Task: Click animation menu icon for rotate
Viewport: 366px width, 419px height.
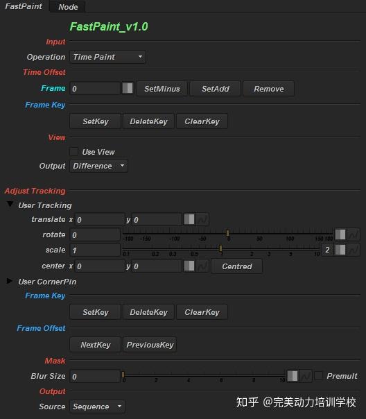Action: pyautogui.click(x=340, y=234)
